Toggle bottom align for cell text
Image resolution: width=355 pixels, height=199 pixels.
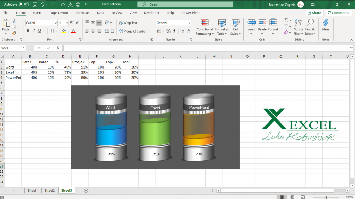(x=99, y=22)
